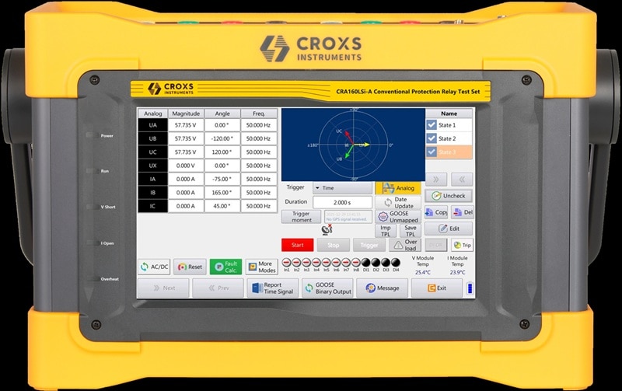The width and height of the screenshot is (622, 391).
Task: Click the red Start button
Action: coord(297,245)
